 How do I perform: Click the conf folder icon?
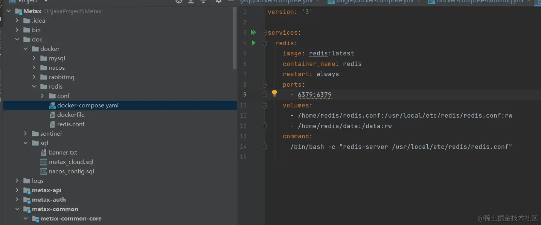click(52, 96)
